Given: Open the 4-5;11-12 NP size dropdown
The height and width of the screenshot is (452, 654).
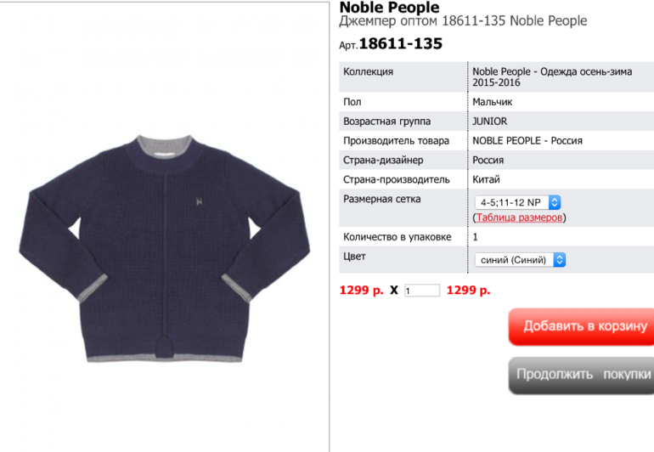Looking at the screenshot, I should [517, 202].
